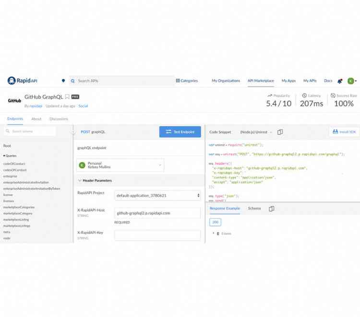The image size is (360, 317).
Task: Open API Marketplace
Action: 261,81
